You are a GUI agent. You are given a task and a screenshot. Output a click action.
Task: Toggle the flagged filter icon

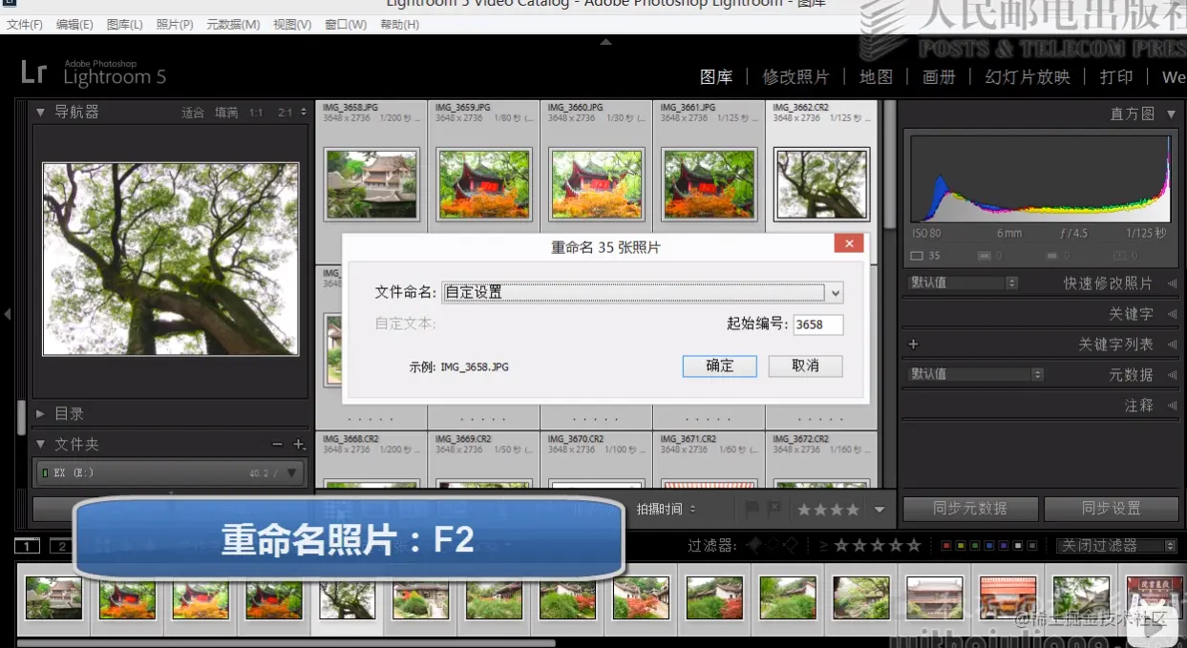[x=754, y=545]
